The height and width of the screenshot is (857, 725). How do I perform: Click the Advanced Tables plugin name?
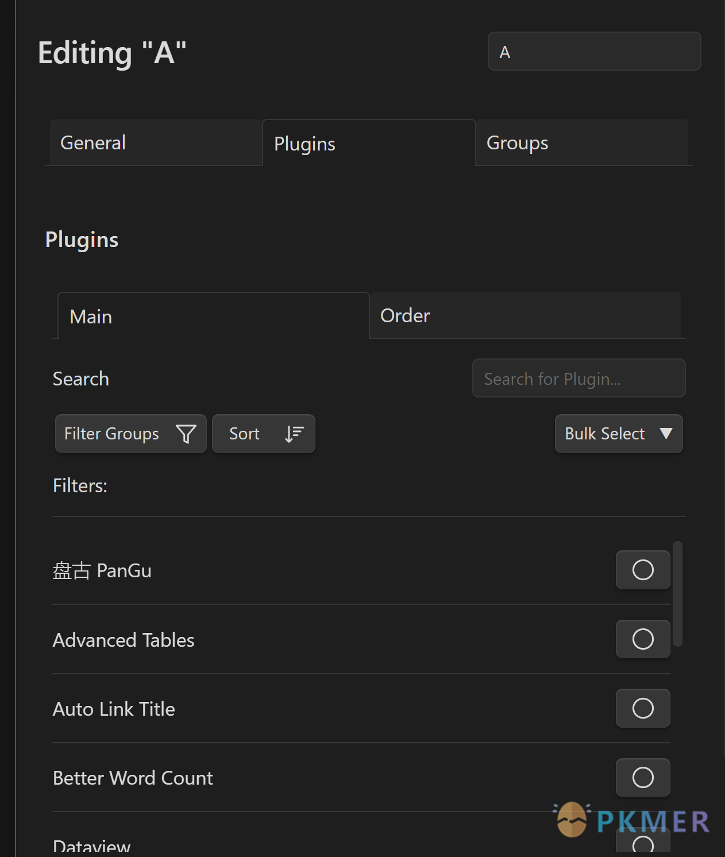click(x=124, y=640)
